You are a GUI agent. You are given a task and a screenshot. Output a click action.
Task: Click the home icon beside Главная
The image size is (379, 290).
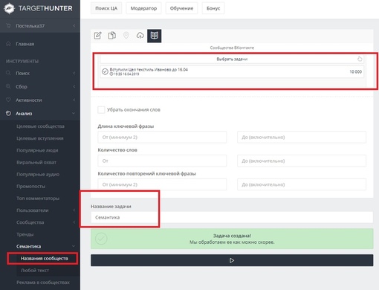(x=8, y=44)
